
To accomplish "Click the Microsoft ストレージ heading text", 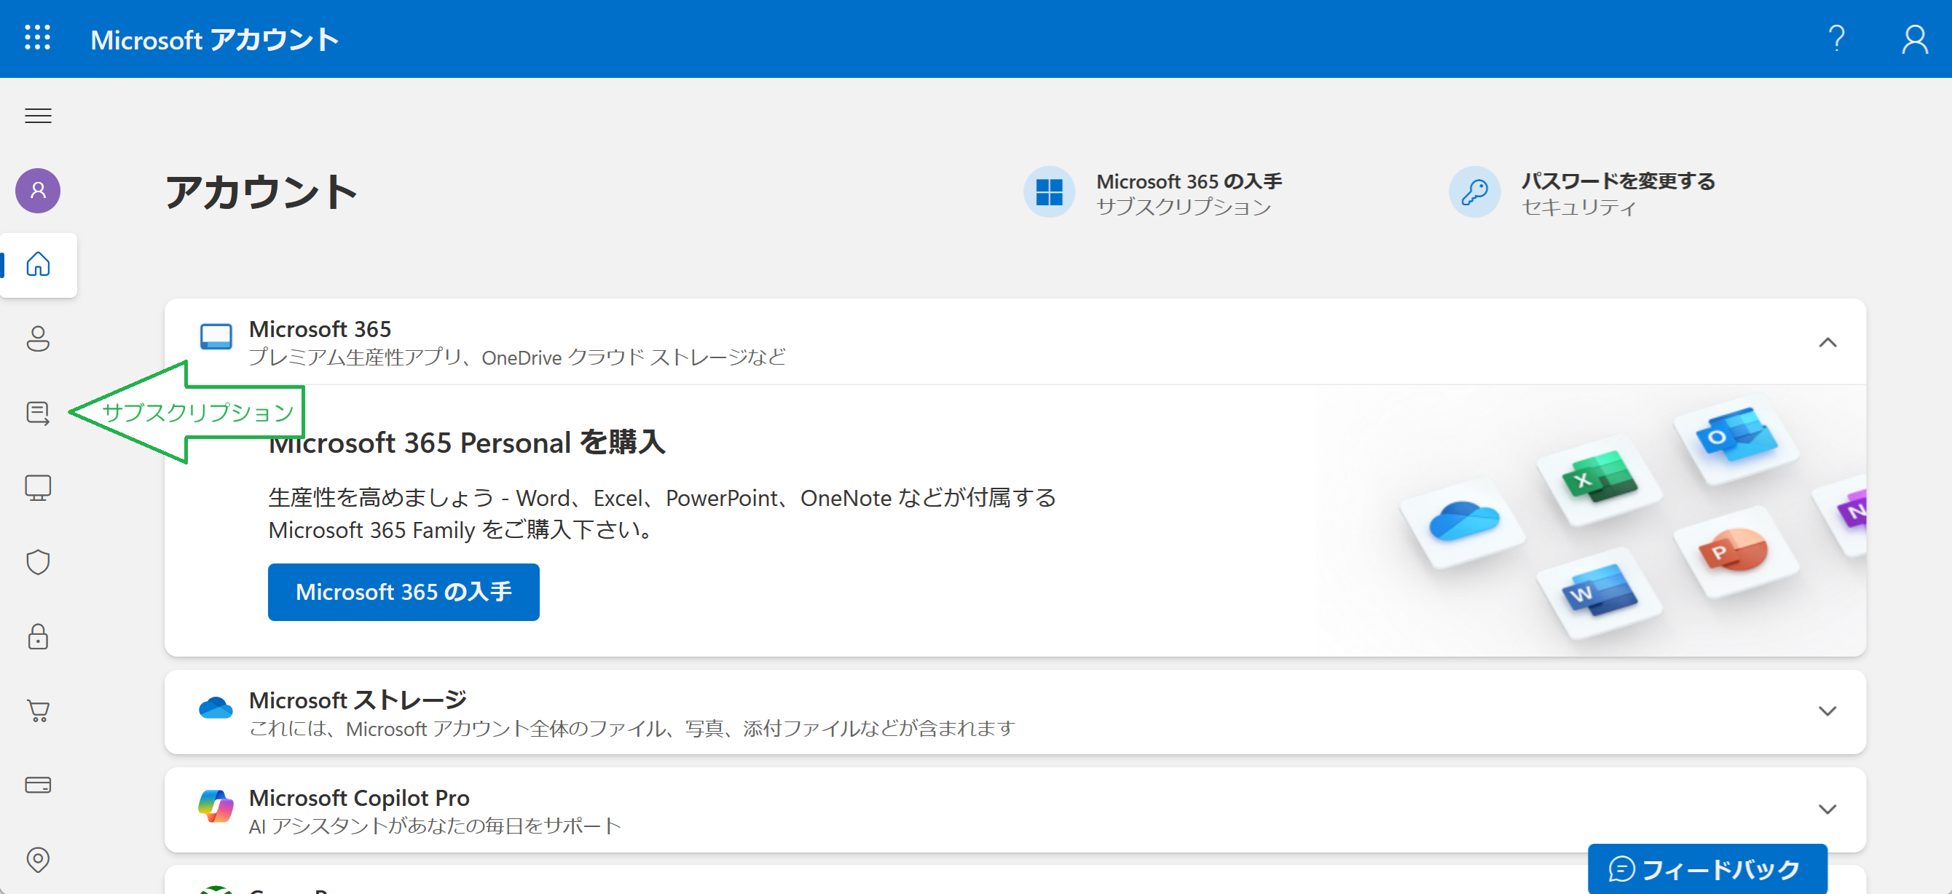I will tap(358, 700).
